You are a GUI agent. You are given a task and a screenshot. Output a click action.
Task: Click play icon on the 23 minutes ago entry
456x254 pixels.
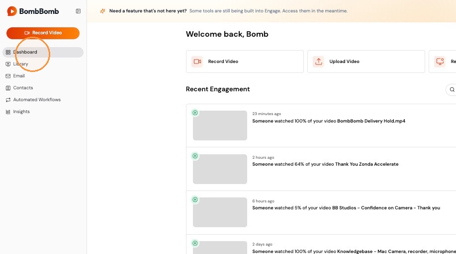[195, 113]
